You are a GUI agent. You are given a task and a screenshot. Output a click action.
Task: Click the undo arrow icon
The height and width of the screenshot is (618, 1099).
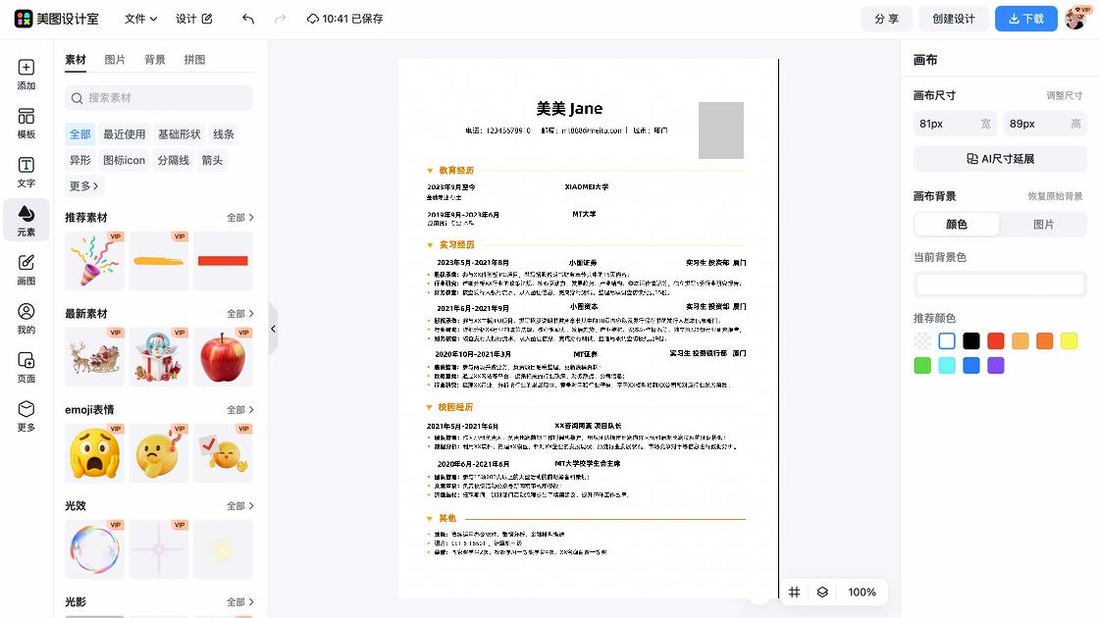pos(248,19)
